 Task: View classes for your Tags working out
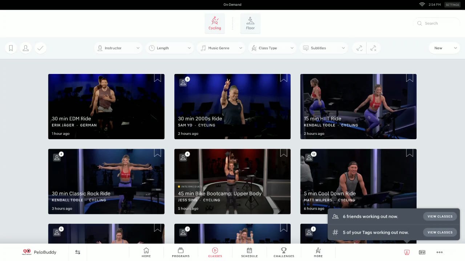[x=440, y=232]
